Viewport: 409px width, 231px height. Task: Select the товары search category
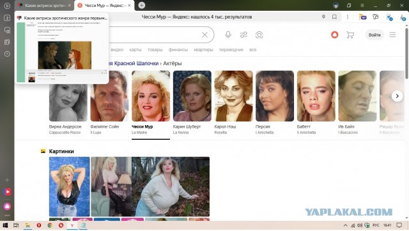click(x=155, y=50)
